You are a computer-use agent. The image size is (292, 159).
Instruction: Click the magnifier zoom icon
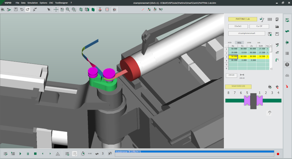[68, 9]
